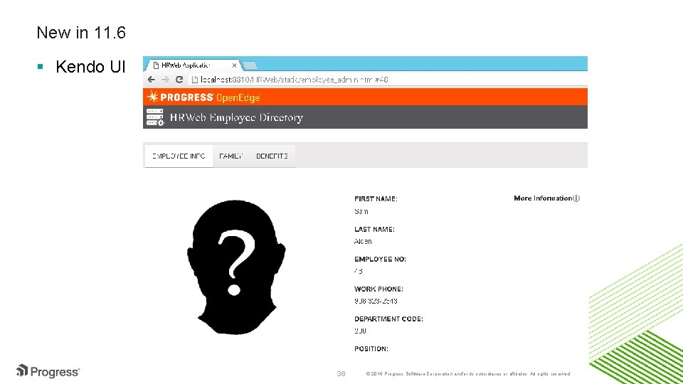Click the LAST NAME label
The image size is (683, 384).
point(374,229)
